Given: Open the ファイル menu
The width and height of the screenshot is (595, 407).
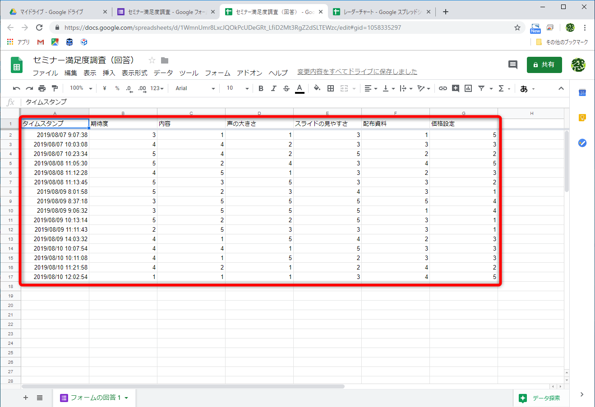Looking at the screenshot, I should pyautogui.click(x=45, y=73).
